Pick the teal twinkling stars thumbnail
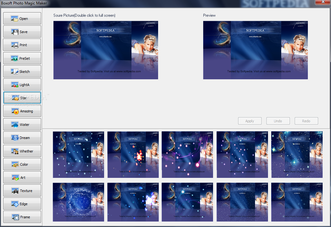Image resolution: width=331 pixels, height=227 pixels. coord(297,155)
